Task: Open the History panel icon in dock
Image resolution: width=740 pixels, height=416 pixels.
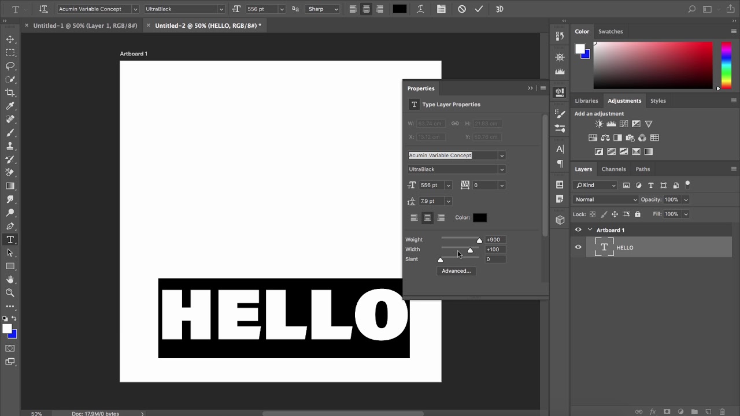Action: click(560, 36)
